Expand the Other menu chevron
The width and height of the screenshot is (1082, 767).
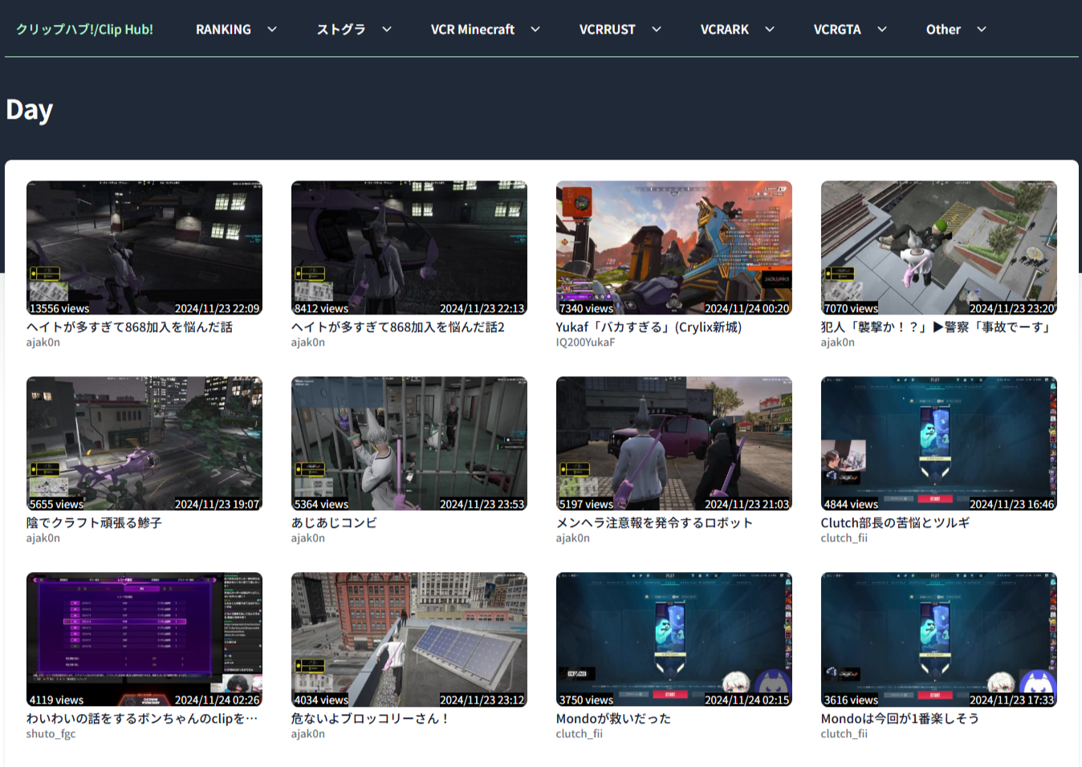(982, 30)
